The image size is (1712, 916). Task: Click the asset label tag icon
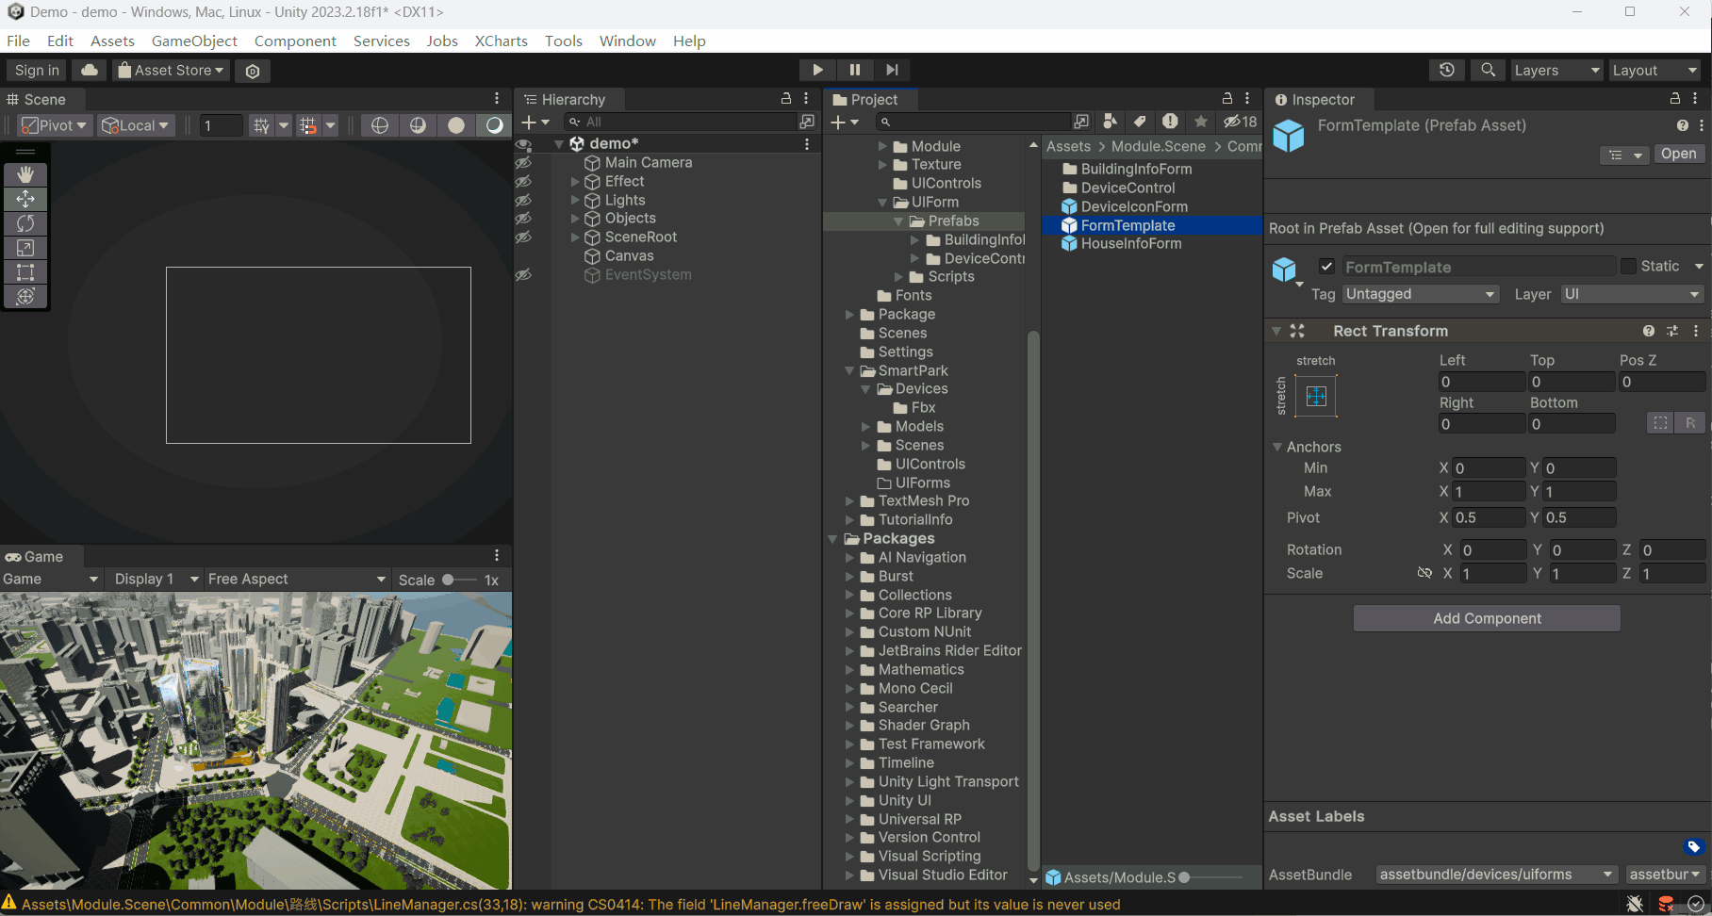tap(1693, 846)
